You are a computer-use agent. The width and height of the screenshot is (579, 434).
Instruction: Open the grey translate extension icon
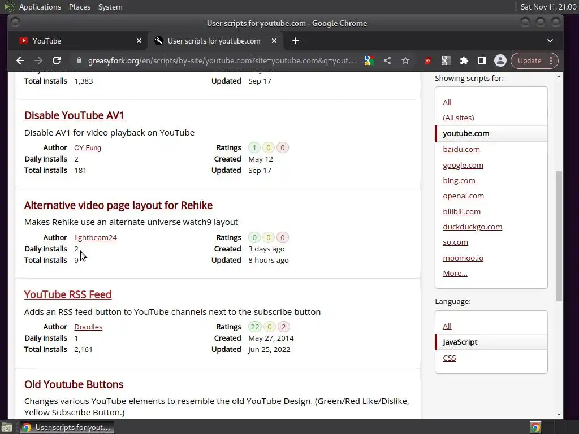point(446,61)
